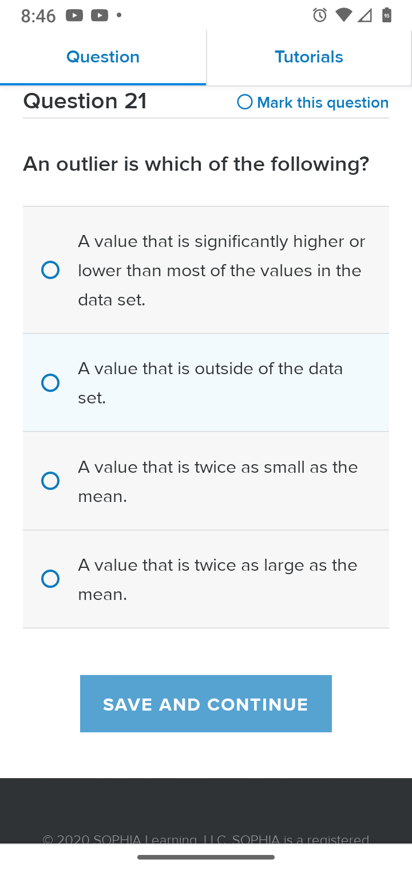
Task: Click the Mark this question link text
Action: [323, 103]
